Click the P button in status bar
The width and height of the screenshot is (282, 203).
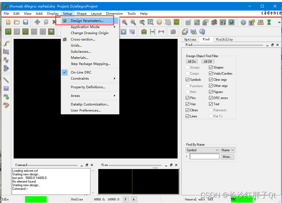tap(125, 199)
